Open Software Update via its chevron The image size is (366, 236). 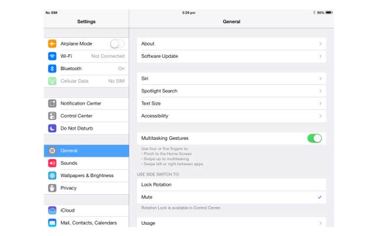click(x=321, y=56)
